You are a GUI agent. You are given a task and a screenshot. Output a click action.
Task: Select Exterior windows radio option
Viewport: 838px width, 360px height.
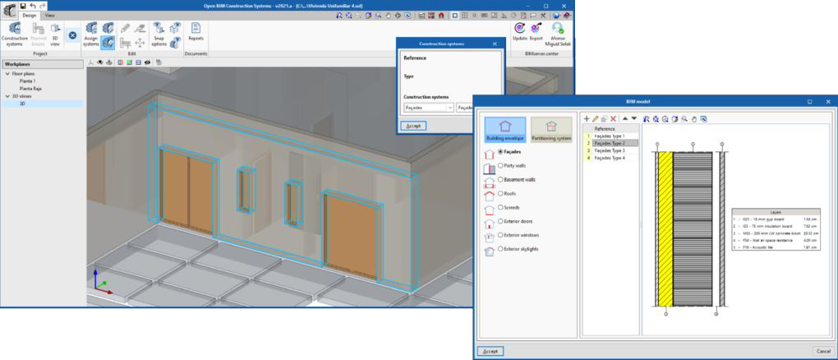pos(501,234)
